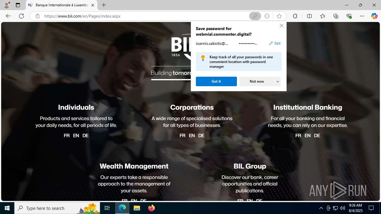Screen dimensions: 381x214
Task: Open volume control tray icon
Action: (343, 208)
